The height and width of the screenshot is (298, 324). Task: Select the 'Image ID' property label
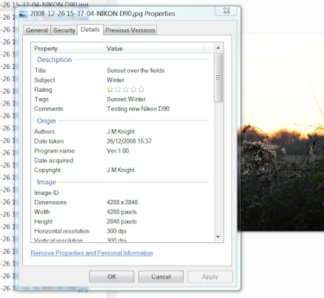coord(47,193)
